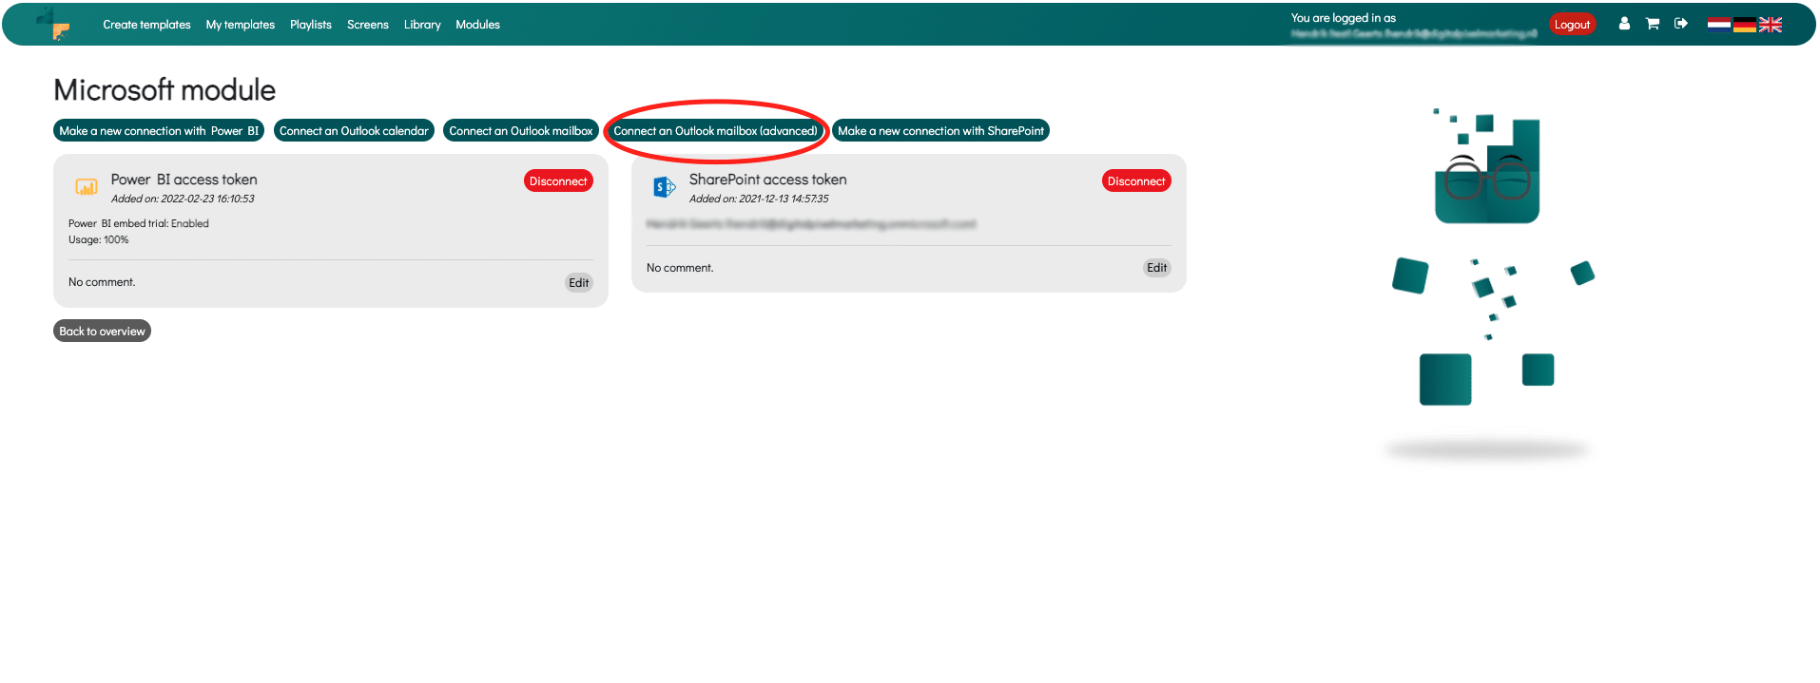
Task: Click the sign-out arrow icon
Action: [x=1681, y=24]
